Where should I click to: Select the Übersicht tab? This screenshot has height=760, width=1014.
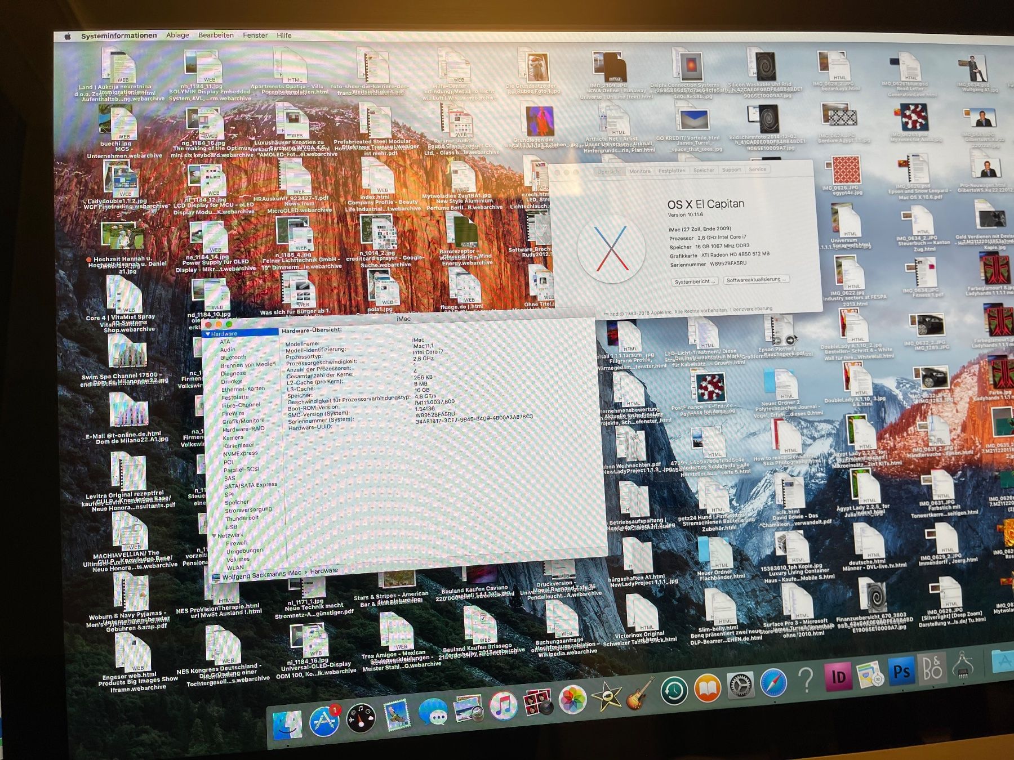coord(608,172)
